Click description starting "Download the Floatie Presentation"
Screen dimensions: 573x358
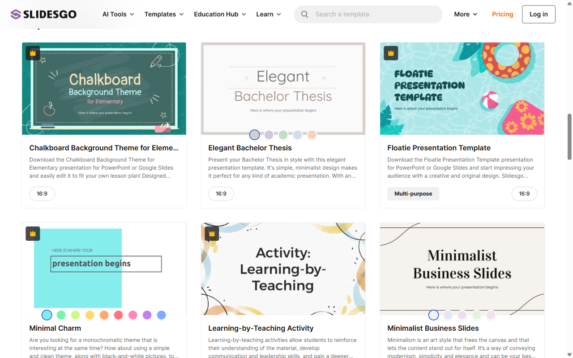pyautogui.click(x=461, y=168)
